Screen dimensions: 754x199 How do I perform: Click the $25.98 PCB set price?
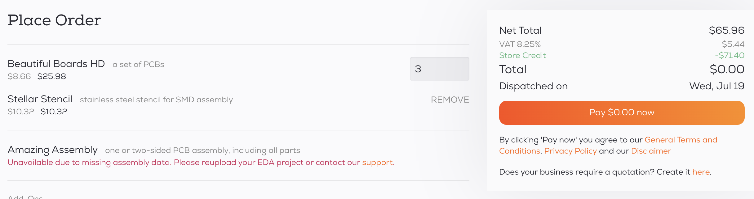(52, 76)
